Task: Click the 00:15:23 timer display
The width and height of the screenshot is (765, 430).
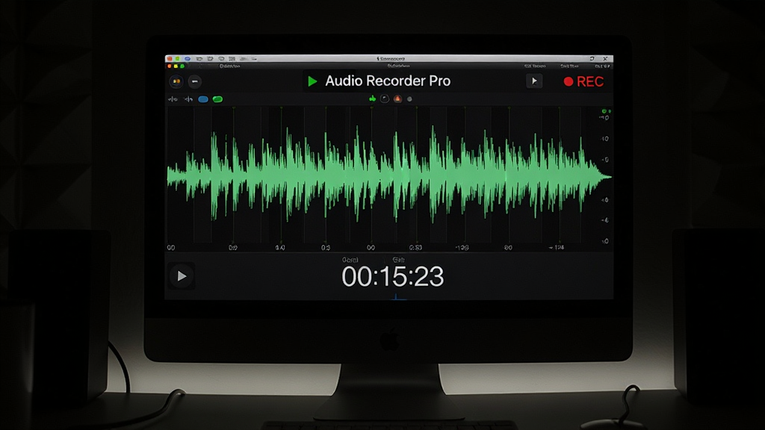Action: (393, 276)
